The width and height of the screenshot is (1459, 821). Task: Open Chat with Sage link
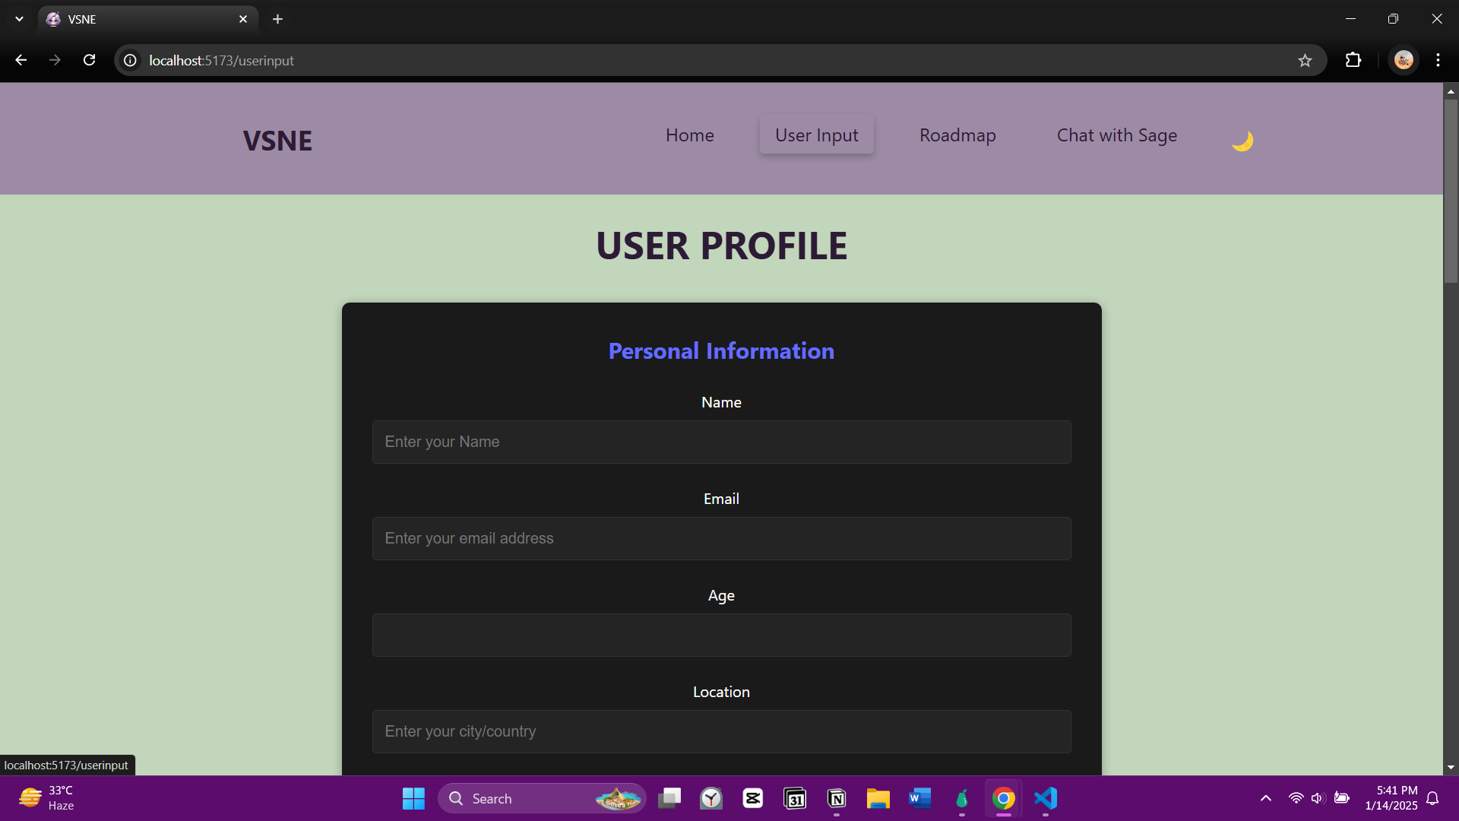tap(1116, 135)
